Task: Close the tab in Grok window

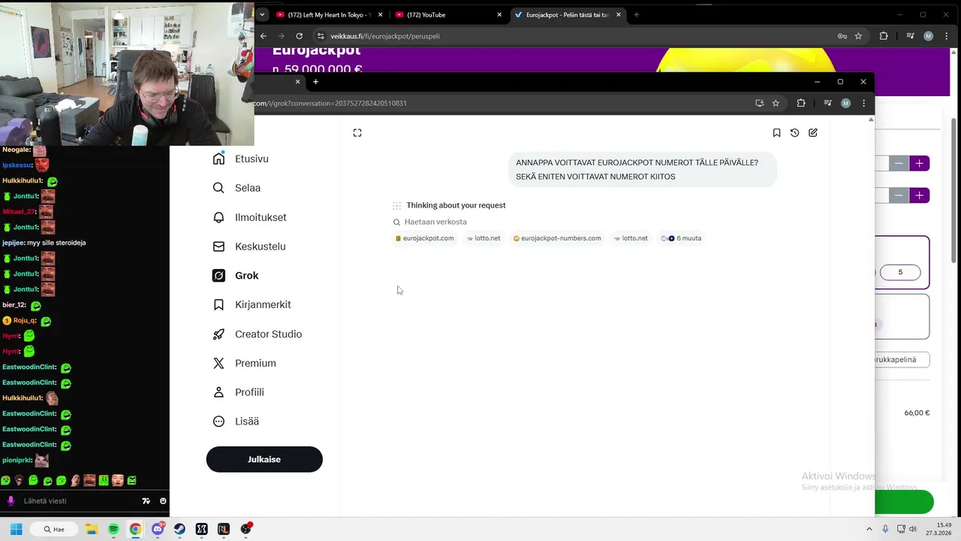Action: pyautogui.click(x=297, y=81)
